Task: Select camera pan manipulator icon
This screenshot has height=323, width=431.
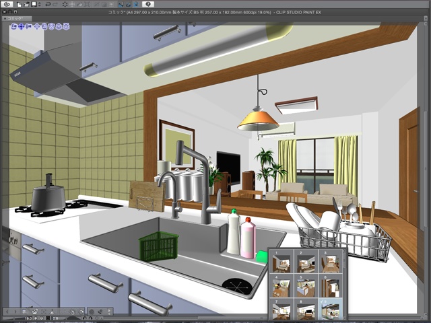Action: [x=21, y=26]
